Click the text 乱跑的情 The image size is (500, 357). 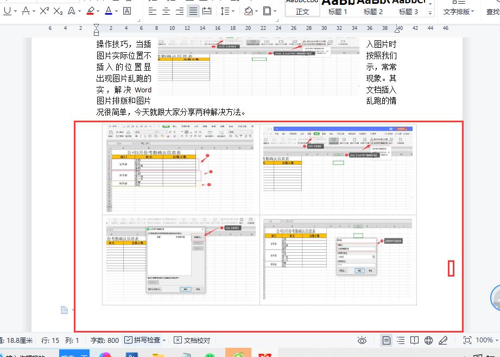click(381, 101)
